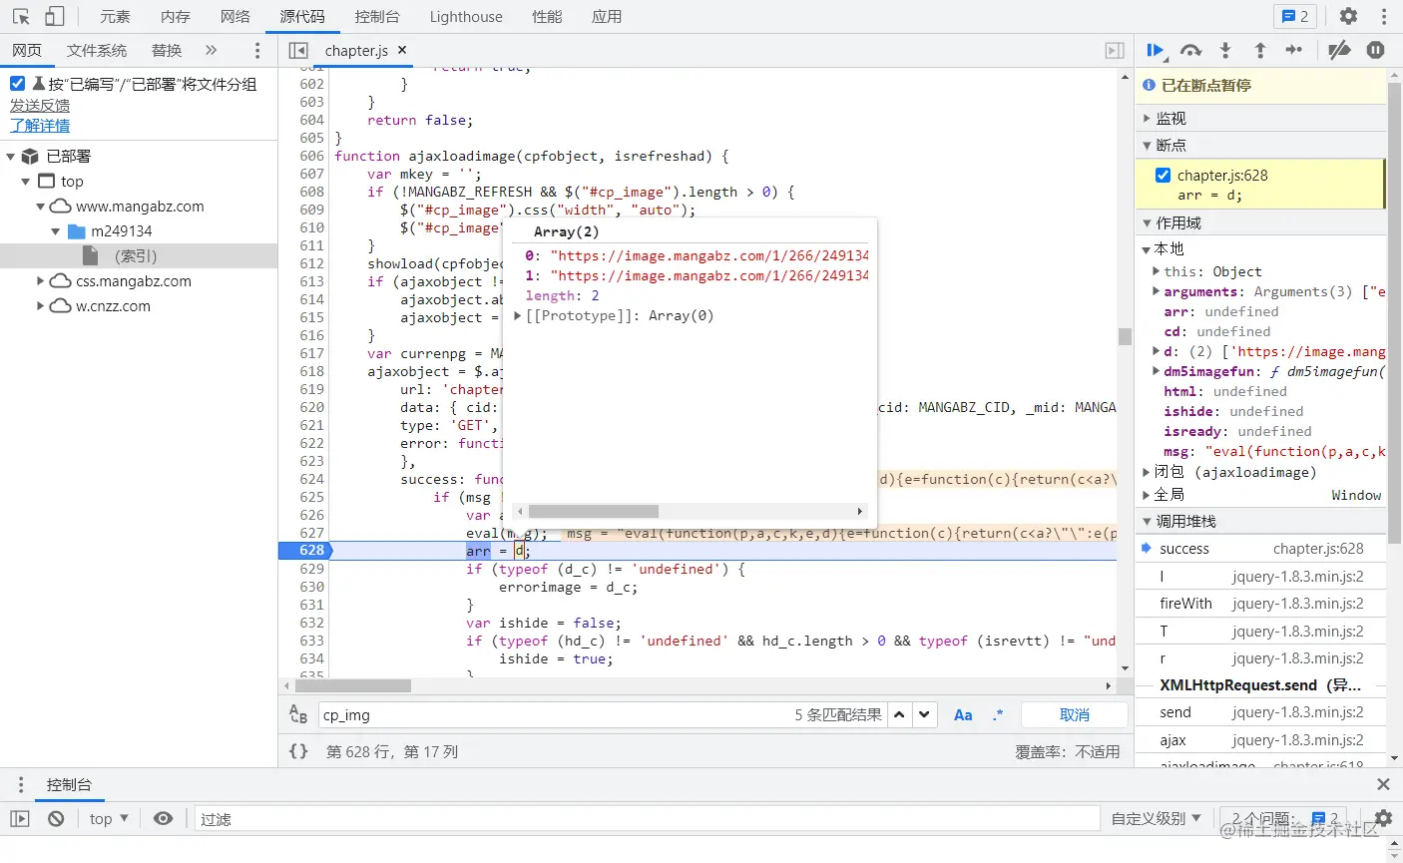
Task: Toggle device toolbar icon
Action: (x=55, y=16)
